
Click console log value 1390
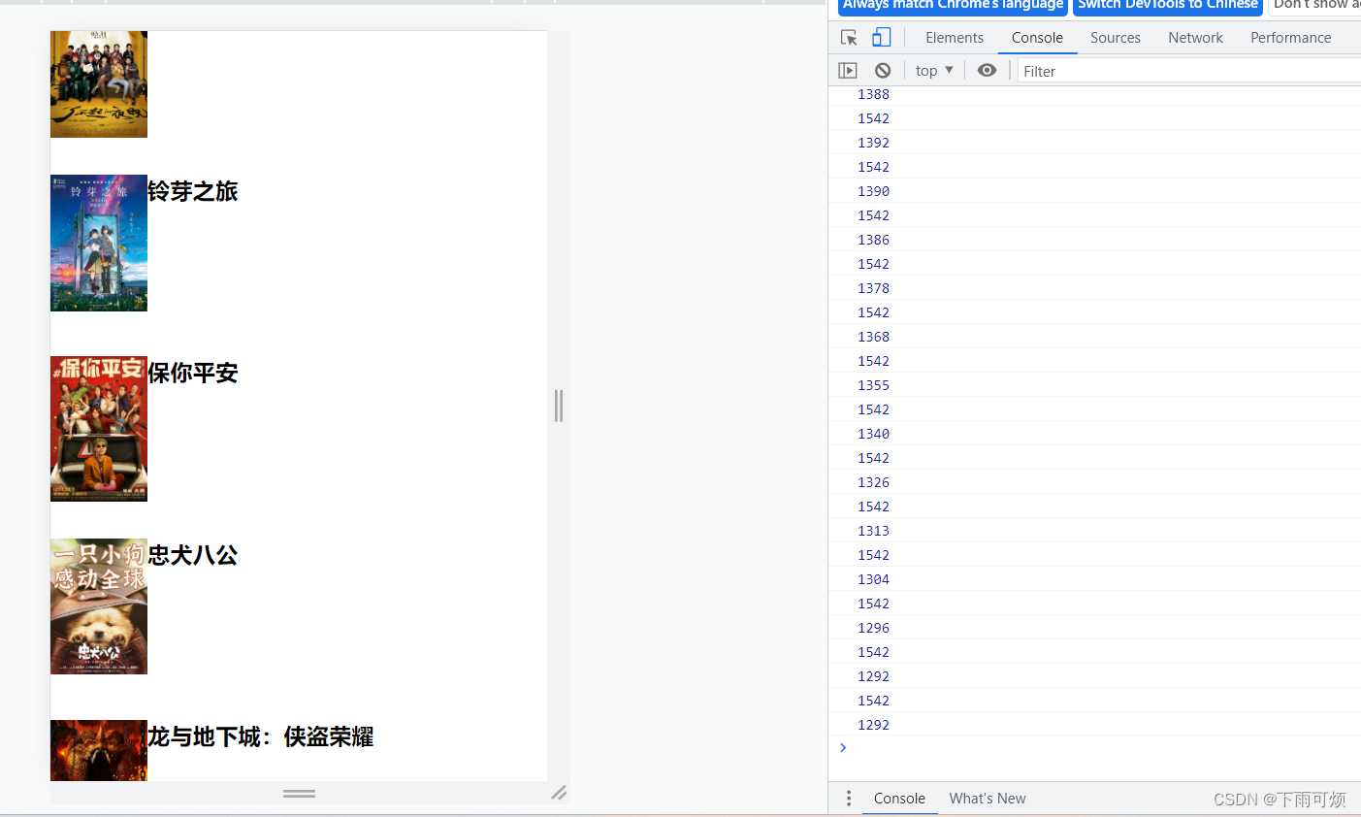873,191
